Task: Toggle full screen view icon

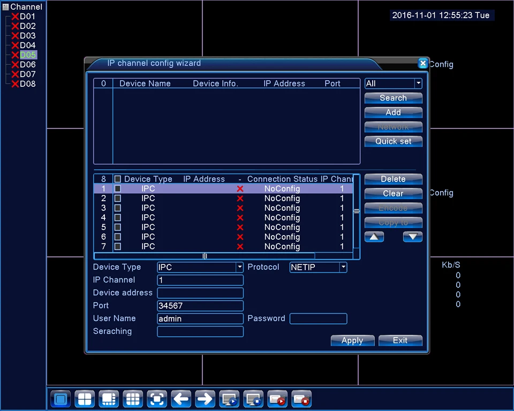Action: [x=157, y=399]
